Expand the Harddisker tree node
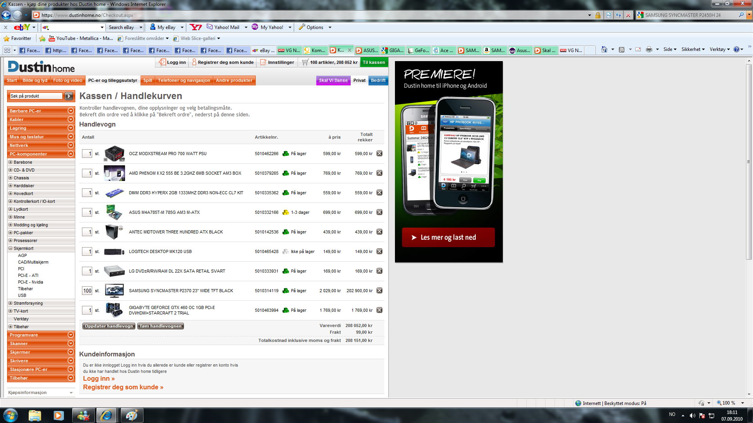Viewport: 753px width, 423px height. 11,186
